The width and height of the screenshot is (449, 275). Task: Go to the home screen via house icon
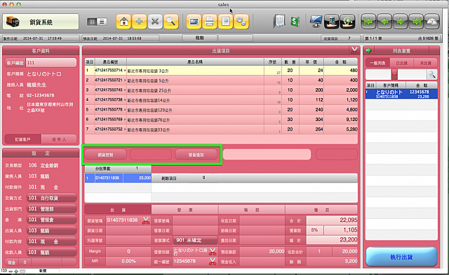[123, 22]
